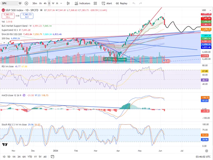
Task: Click the yellow 67.88 RSI axis label
Action: tap(205, 71)
